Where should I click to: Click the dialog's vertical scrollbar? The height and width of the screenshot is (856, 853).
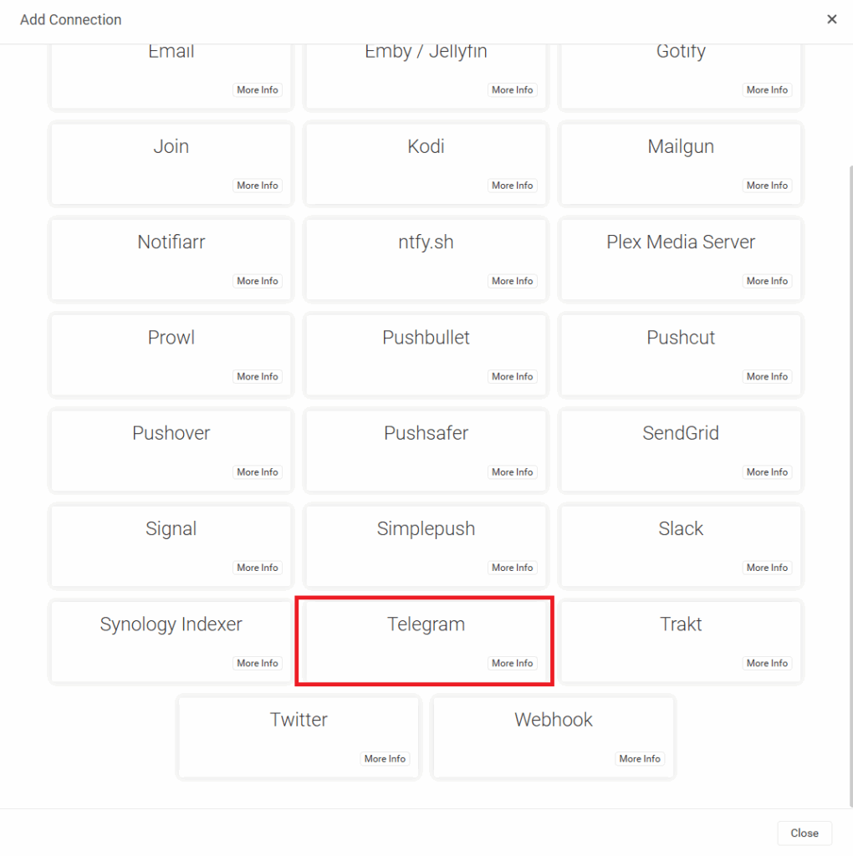(x=850, y=486)
